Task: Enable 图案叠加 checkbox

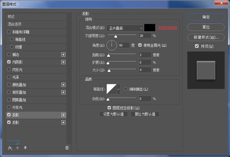Action: click(x=9, y=100)
